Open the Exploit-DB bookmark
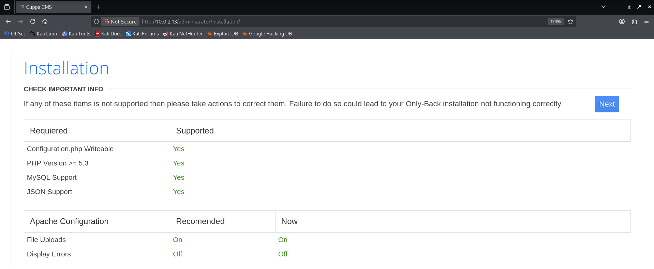The image size is (654, 269). pos(223,34)
